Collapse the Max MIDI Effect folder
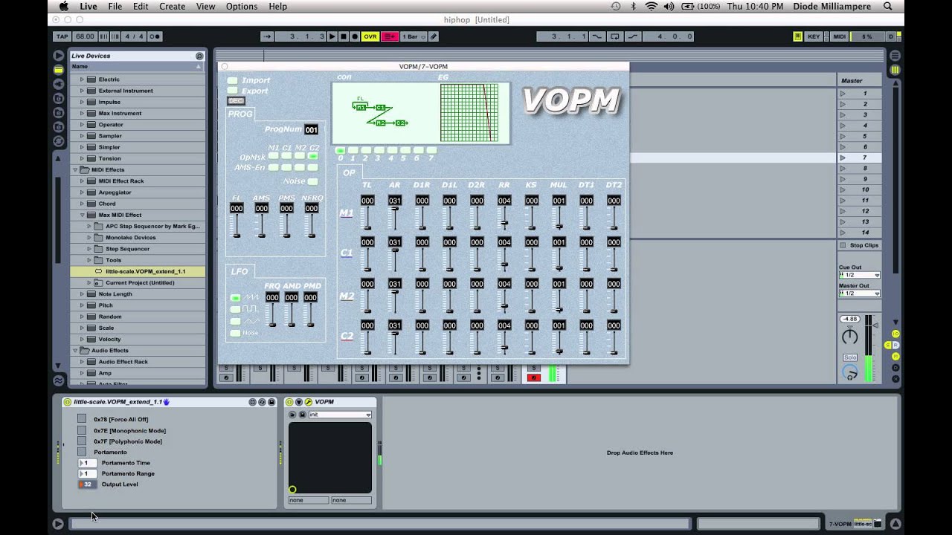 click(x=82, y=215)
